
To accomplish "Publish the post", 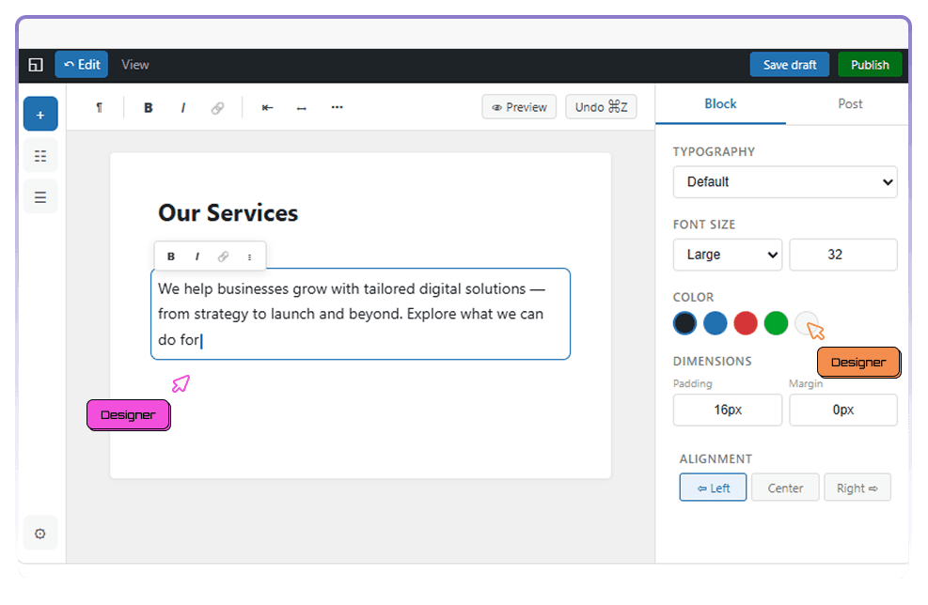I will coord(870,65).
